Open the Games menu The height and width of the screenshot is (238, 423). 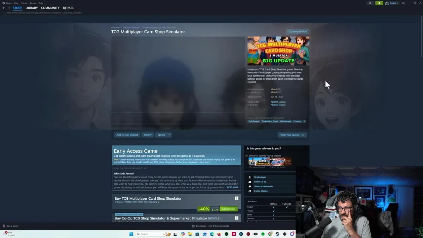coord(33,3)
